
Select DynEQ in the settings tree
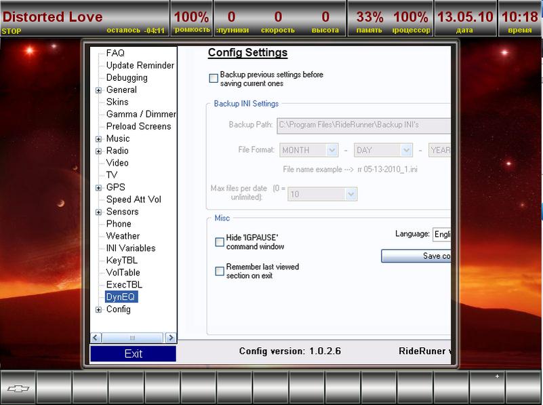[121, 297]
